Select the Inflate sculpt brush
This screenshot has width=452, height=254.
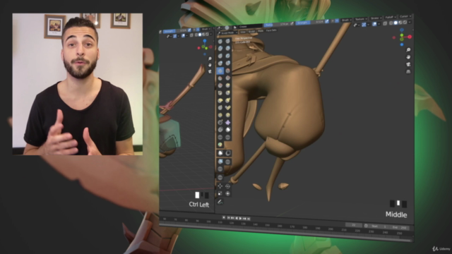pos(220,64)
